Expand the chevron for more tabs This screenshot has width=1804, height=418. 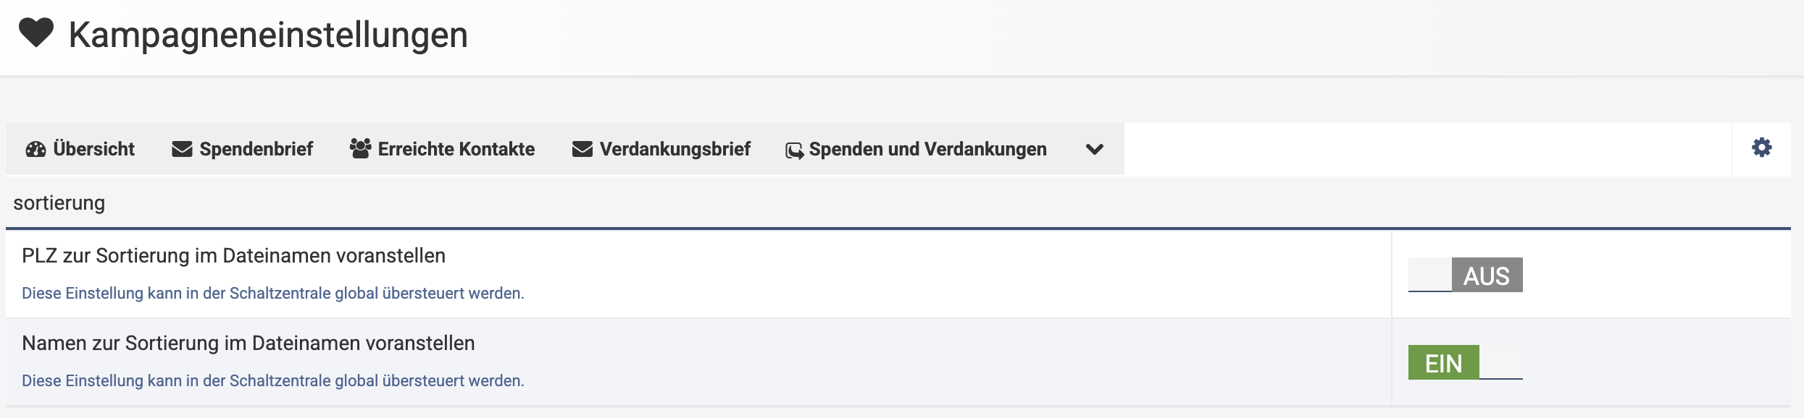[x=1094, y=149]
